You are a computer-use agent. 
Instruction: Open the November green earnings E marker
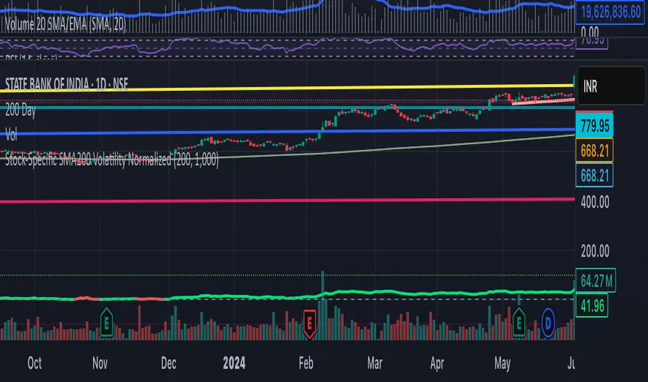106,322
